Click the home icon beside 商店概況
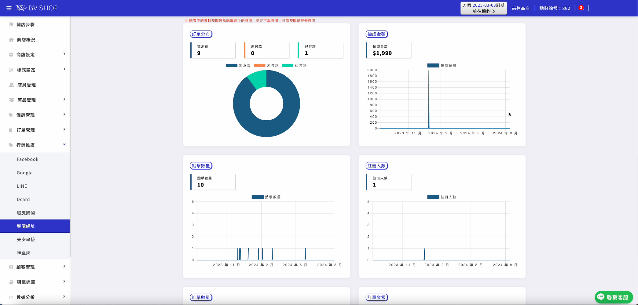638x305 pixels. pyautogui.click(x=11, y=40)
